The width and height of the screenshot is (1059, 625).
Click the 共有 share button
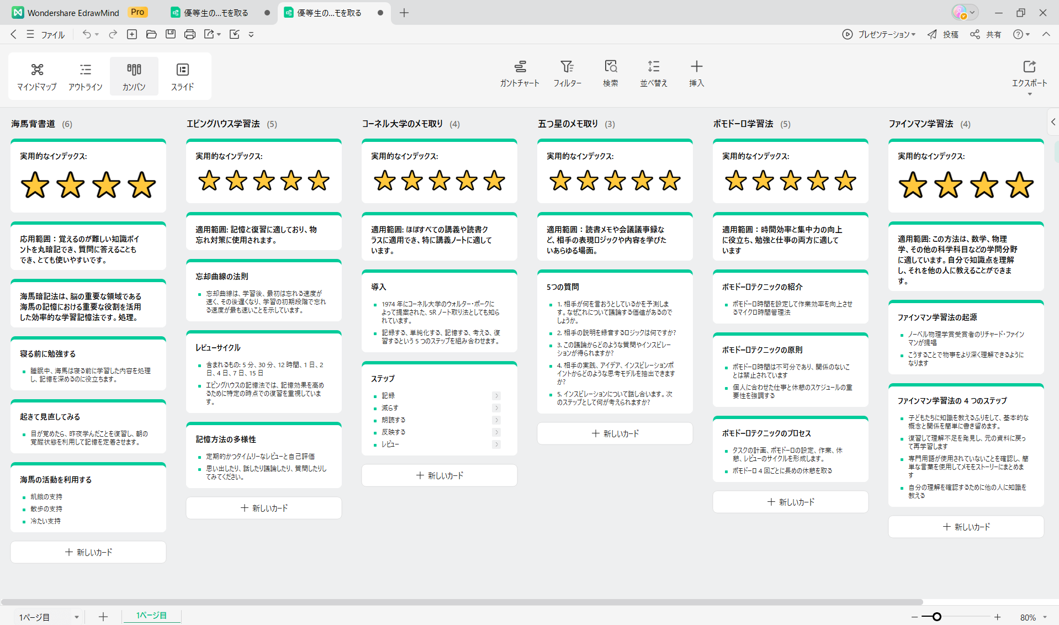[986, 34]
